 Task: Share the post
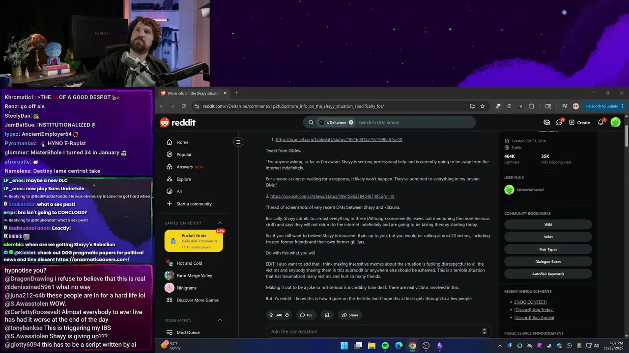(x=350, y=315)
